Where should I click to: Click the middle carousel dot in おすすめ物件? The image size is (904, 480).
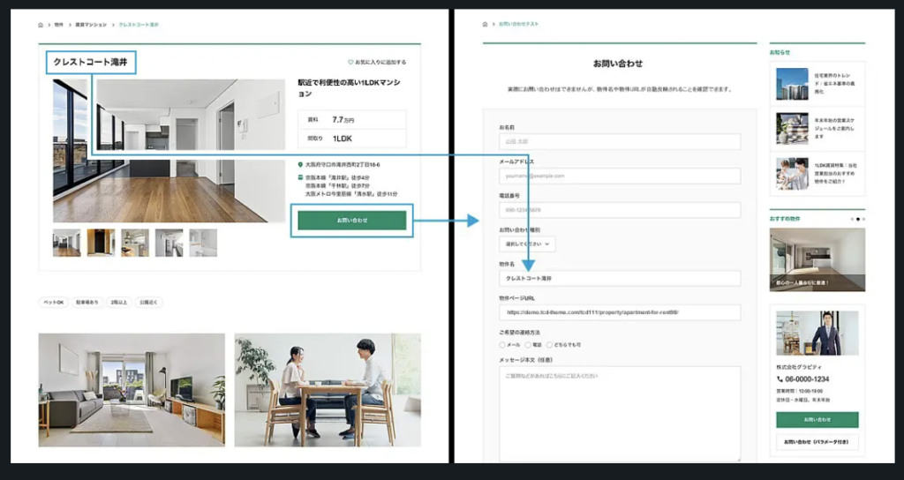pos(857,217)
